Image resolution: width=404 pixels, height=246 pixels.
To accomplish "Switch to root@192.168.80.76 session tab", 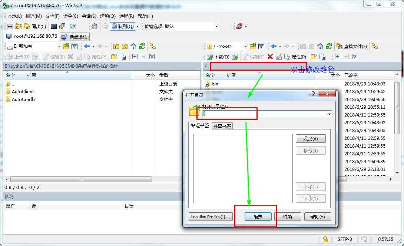I will pyautogui.click(x=32, y=36).
